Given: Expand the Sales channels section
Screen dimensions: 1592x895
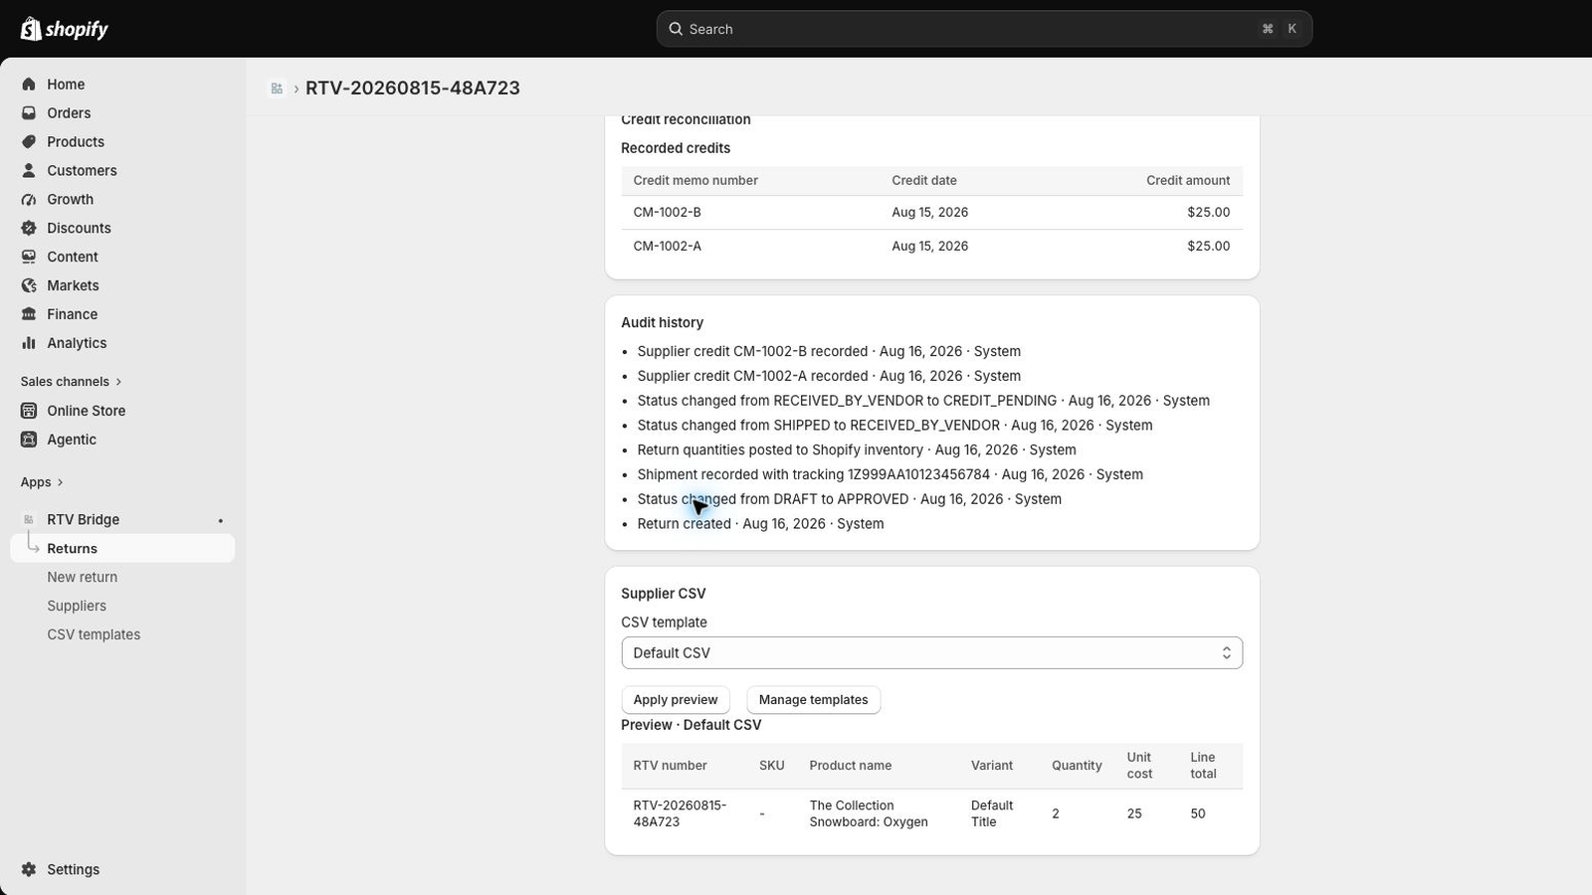Looking at the screenshot, I should point(71,382).
